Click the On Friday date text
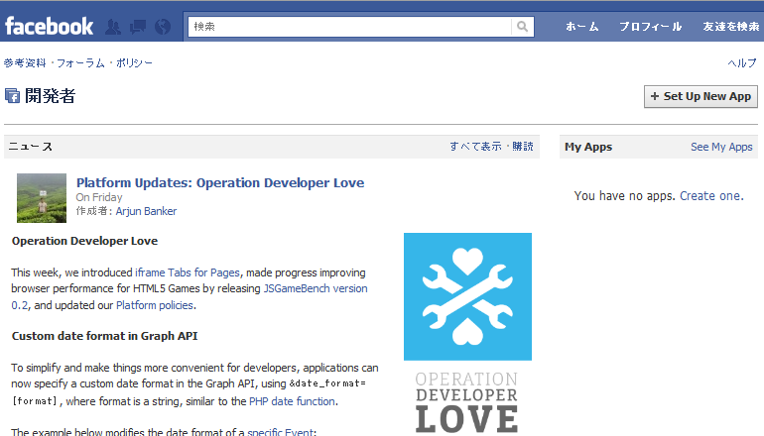The height and width of the screenshot is (436, 764). pos(99,197)
